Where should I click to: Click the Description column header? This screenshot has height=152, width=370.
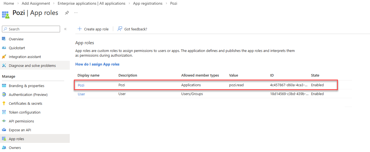point(128,75)
